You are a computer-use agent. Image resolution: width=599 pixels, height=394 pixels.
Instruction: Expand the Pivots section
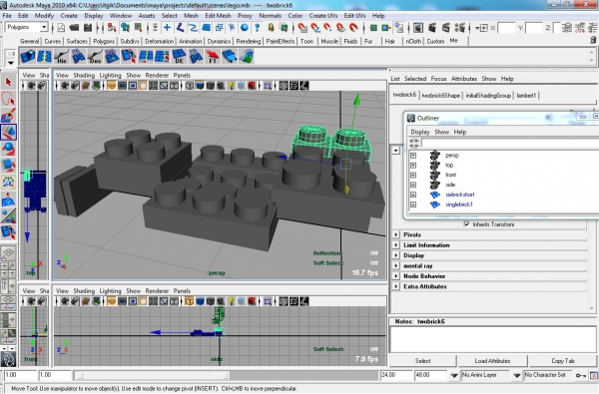click(x=396, y=234)
